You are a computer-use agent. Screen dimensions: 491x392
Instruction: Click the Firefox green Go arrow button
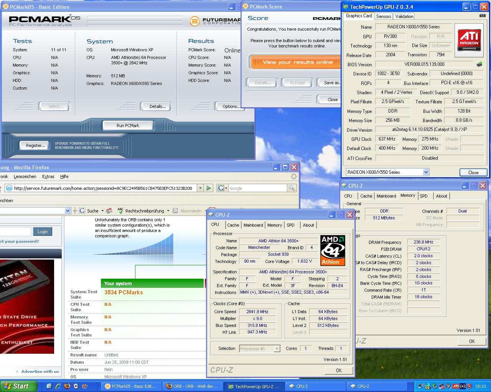(209, 188)
